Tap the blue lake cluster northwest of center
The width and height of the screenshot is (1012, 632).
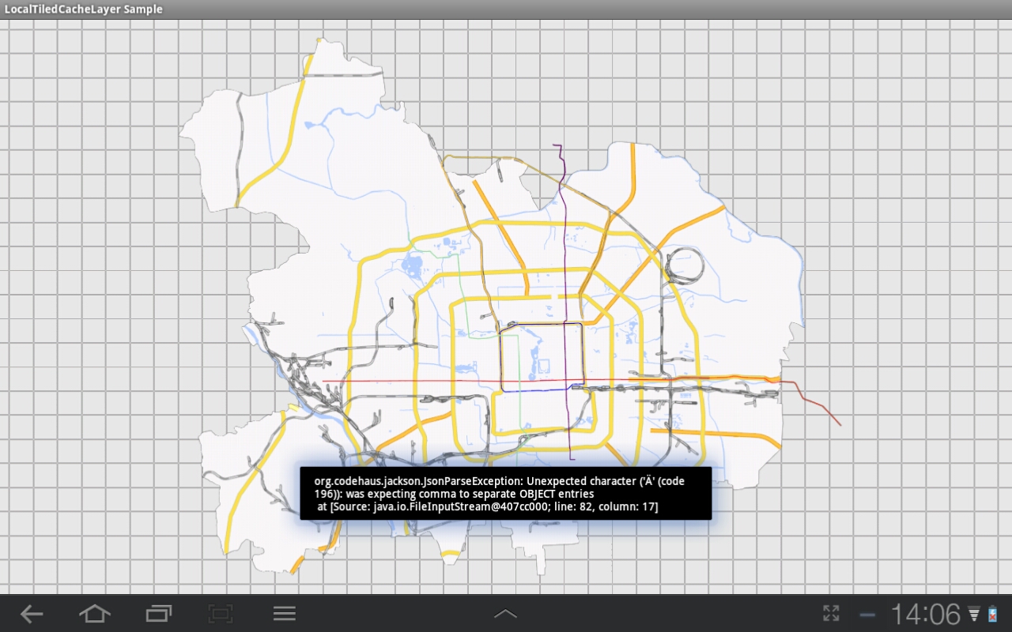tap(413, 266)
